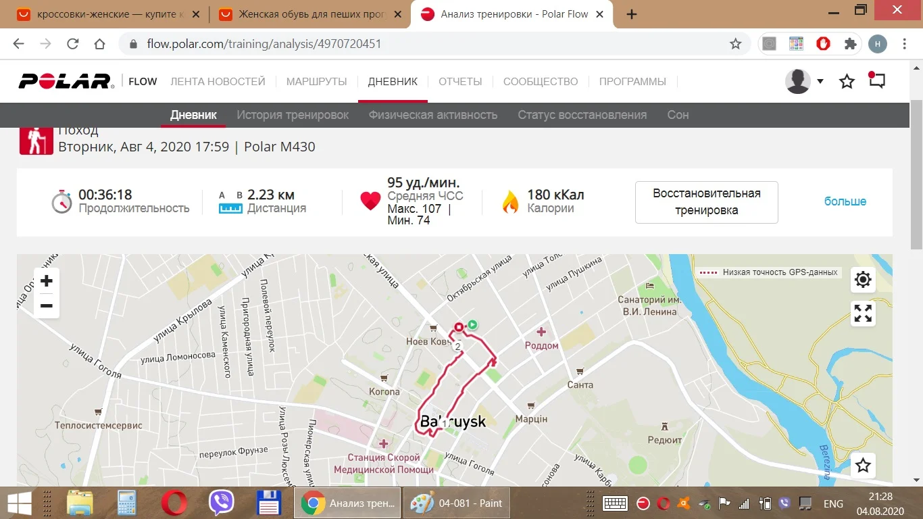Image resolution: width=923 pixels, height=519 pixels.
Task: Click the больше link
Action: [x=845, y=201]
